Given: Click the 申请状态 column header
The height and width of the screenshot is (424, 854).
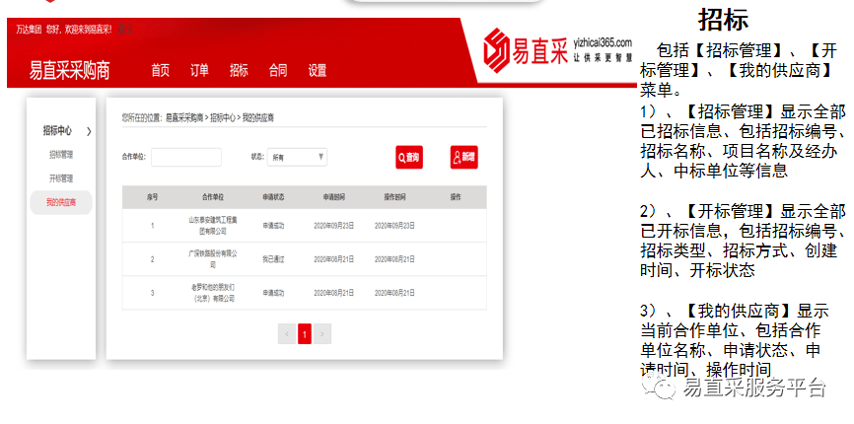Looking at the screenshot, I should [273, 197].
